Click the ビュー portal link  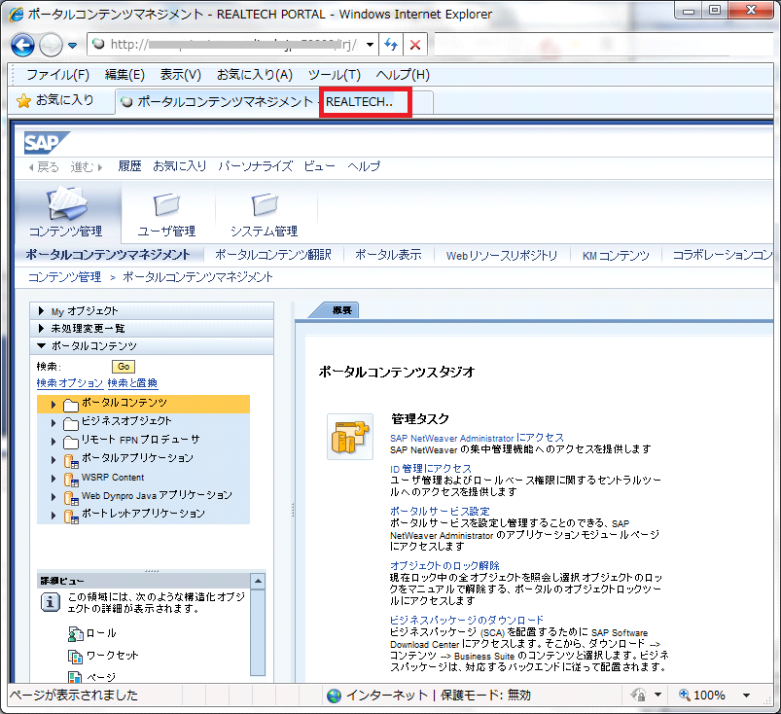pos(319,166)
